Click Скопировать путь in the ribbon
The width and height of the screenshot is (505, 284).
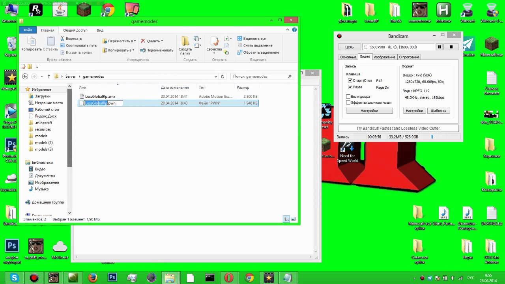coord(79,45)
